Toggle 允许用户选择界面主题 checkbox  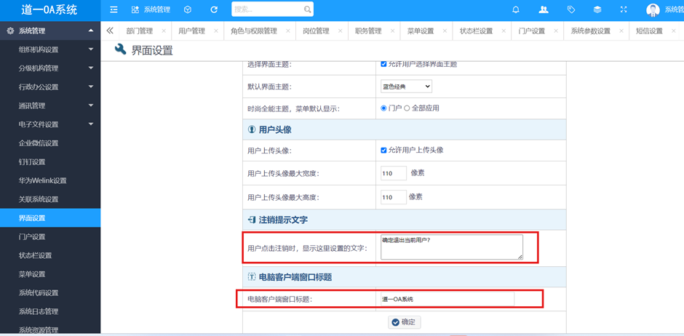pos(384,64)
